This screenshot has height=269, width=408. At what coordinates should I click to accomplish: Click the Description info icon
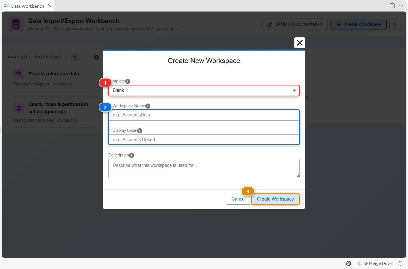tap(132, 155)
